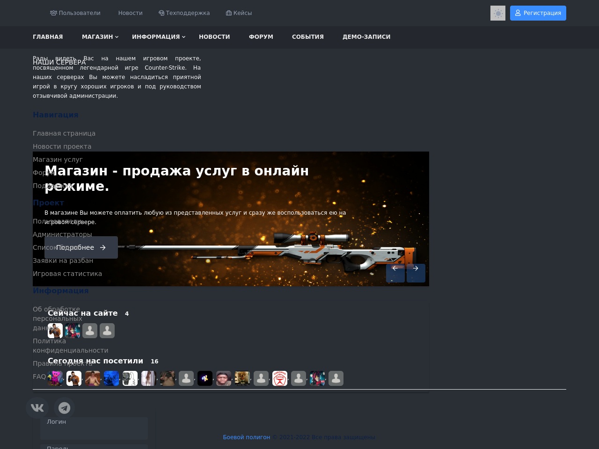The image size is (599, 449).
Task: Expand the ИНФОРМАЦИЯ dropdown chevron
Action: pyautogui.click(x=184, y=37)
